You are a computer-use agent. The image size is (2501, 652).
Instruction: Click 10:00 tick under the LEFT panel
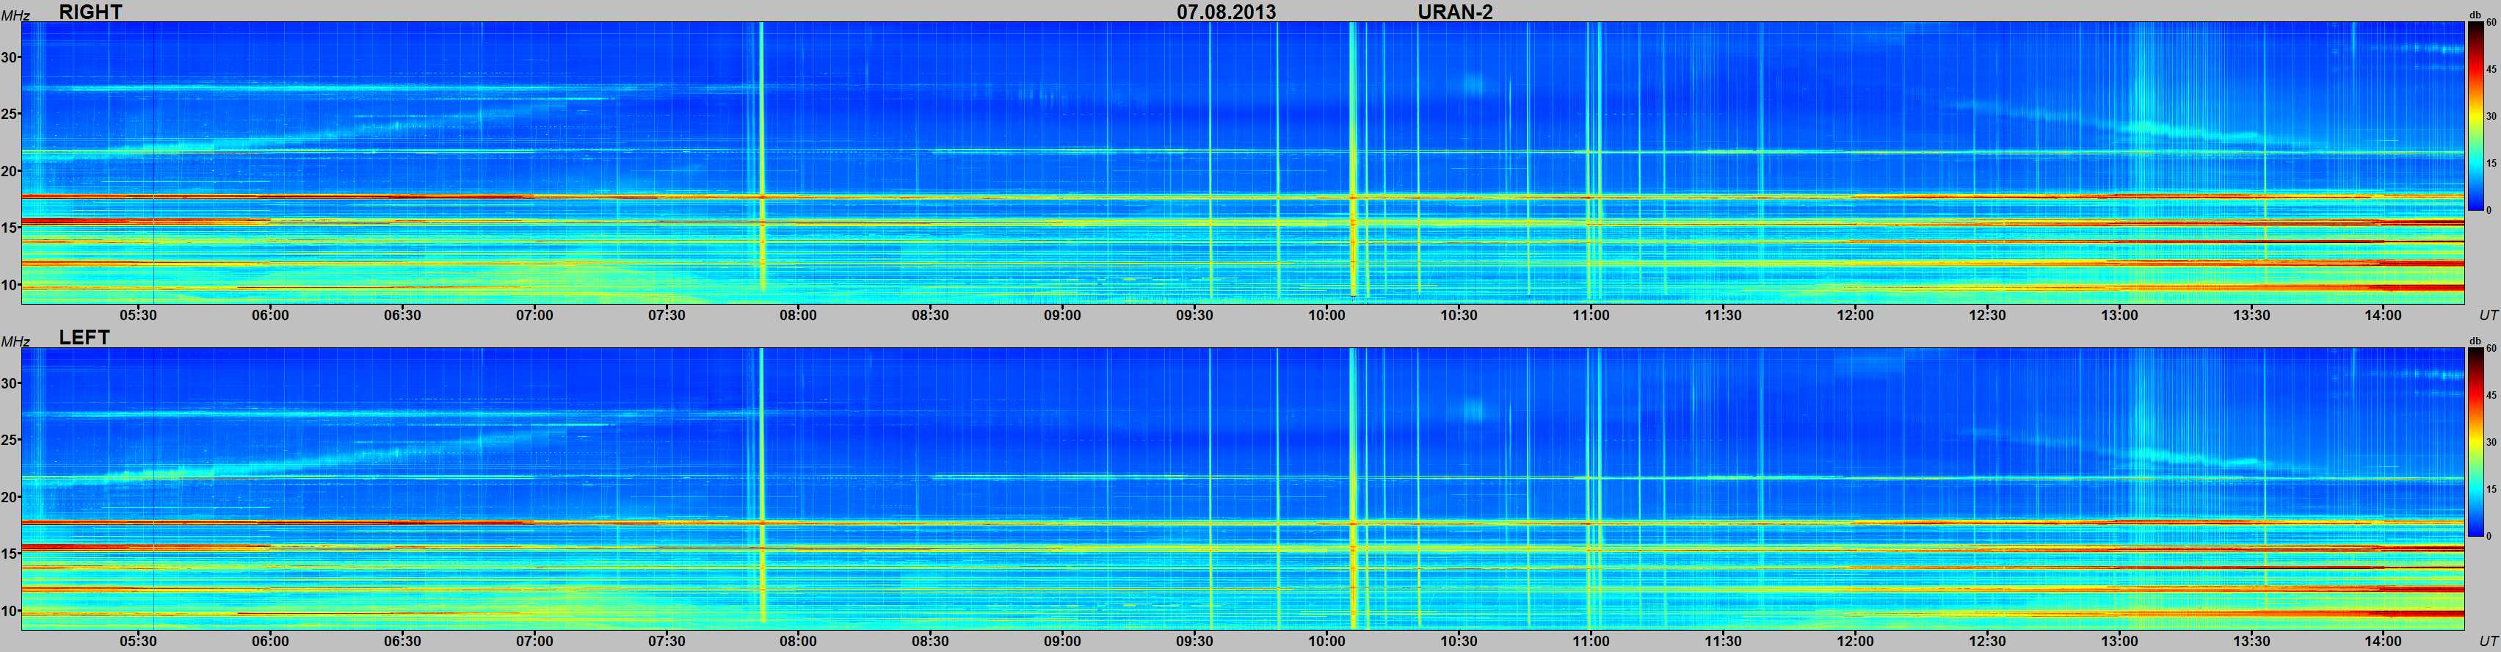tap(1326, 640)
